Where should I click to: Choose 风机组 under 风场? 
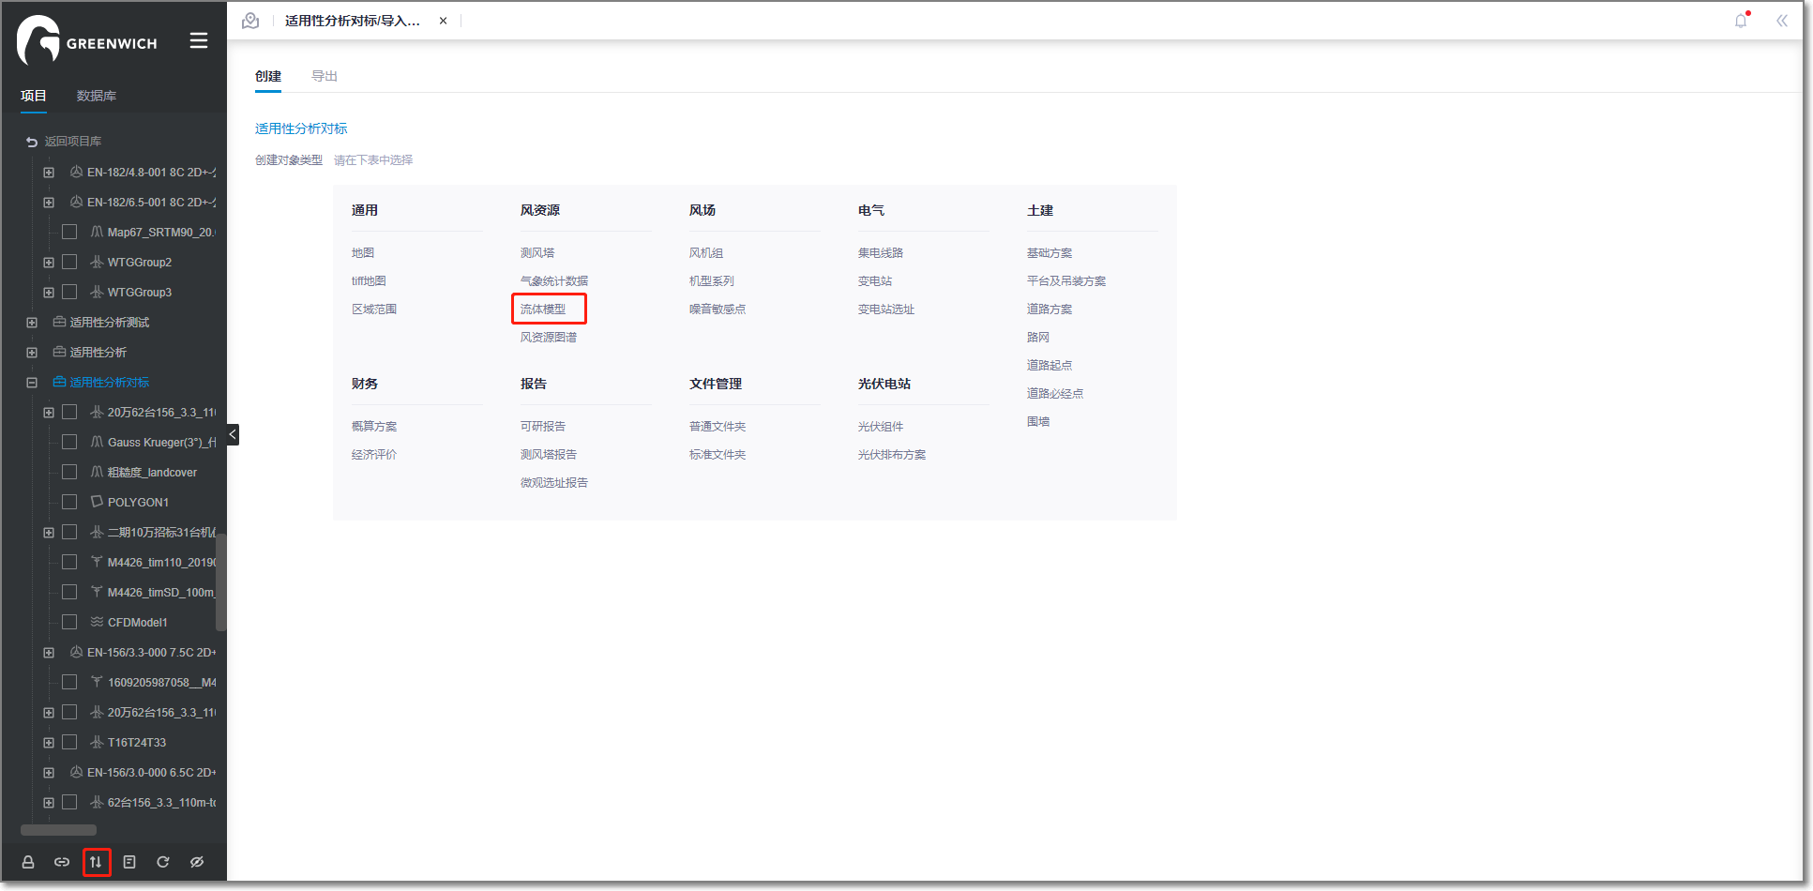click(706, 252)
